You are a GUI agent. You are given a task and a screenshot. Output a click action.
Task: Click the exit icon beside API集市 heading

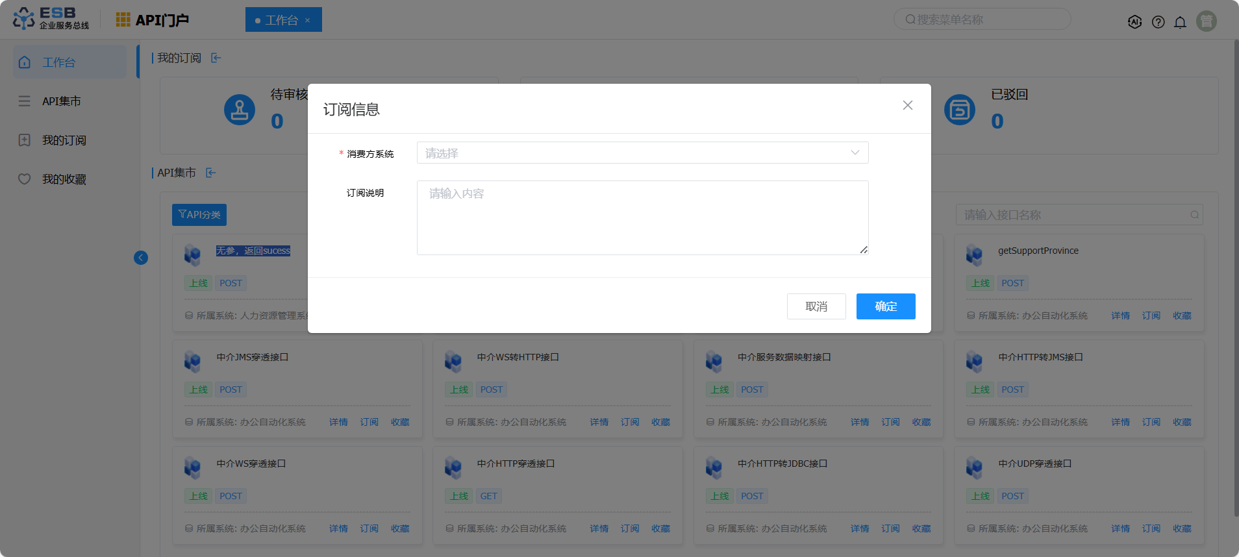pos(211,173)
